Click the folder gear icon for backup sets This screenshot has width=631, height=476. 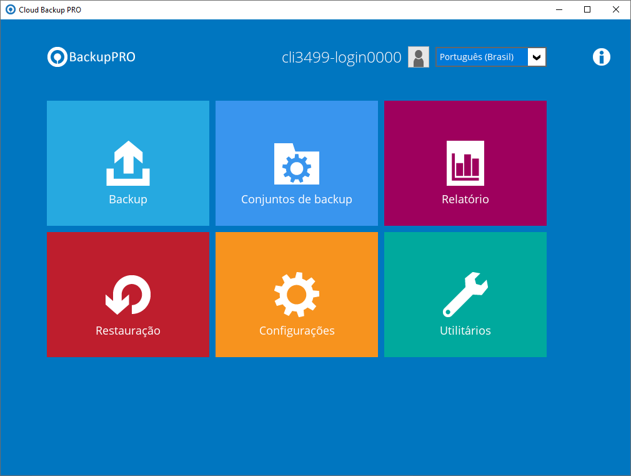(297, 164)
